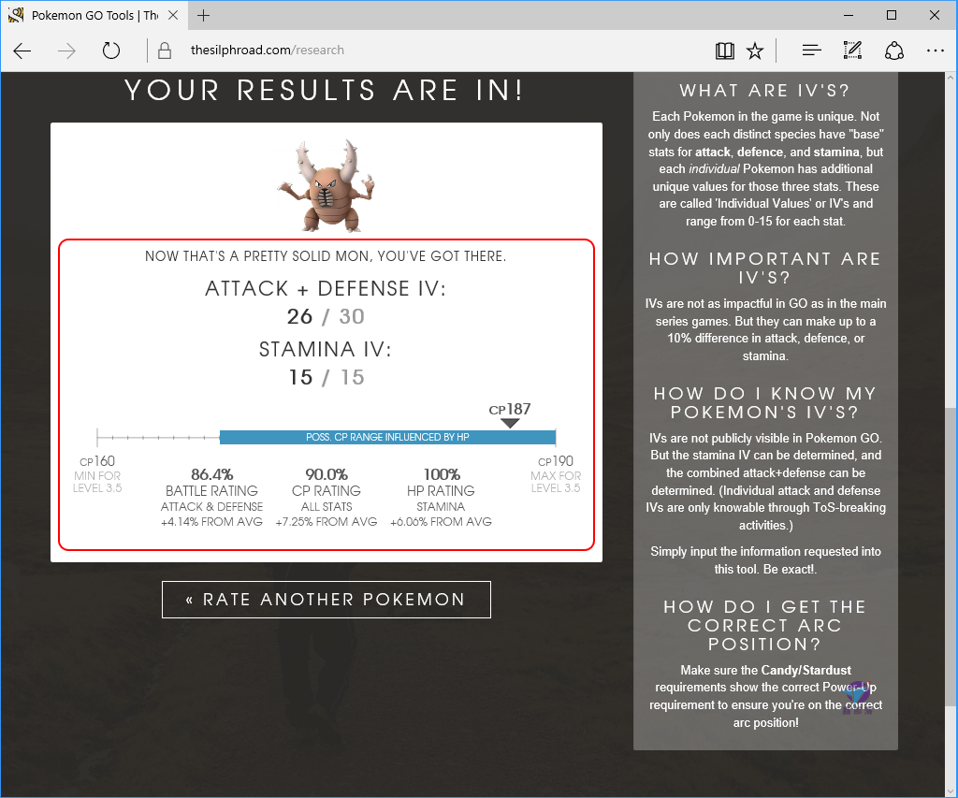Click the blue possible CP range bar
This screenshot has height=798, width=958.
coord(387,437)
